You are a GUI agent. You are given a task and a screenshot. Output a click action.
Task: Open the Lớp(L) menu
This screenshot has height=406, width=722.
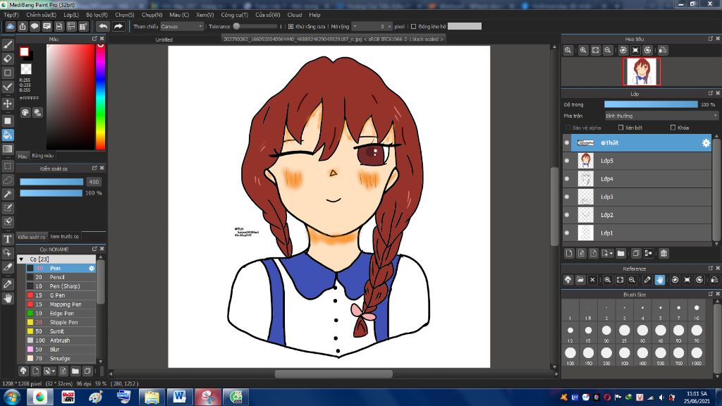(71, 15)
